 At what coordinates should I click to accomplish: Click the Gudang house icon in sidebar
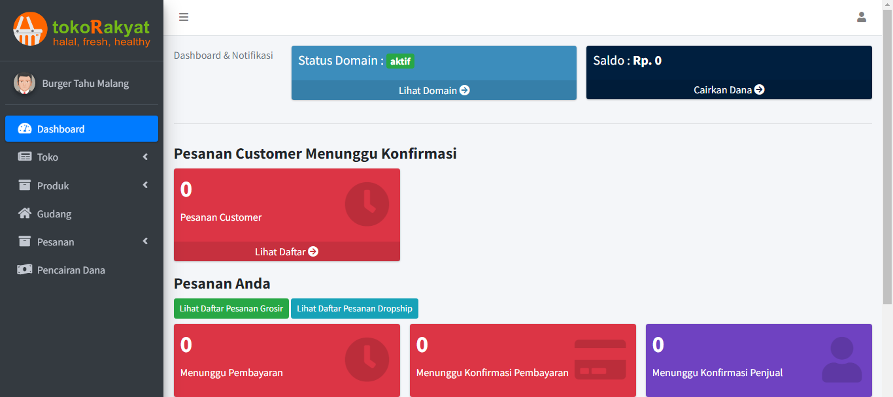[x=25, y=214]
